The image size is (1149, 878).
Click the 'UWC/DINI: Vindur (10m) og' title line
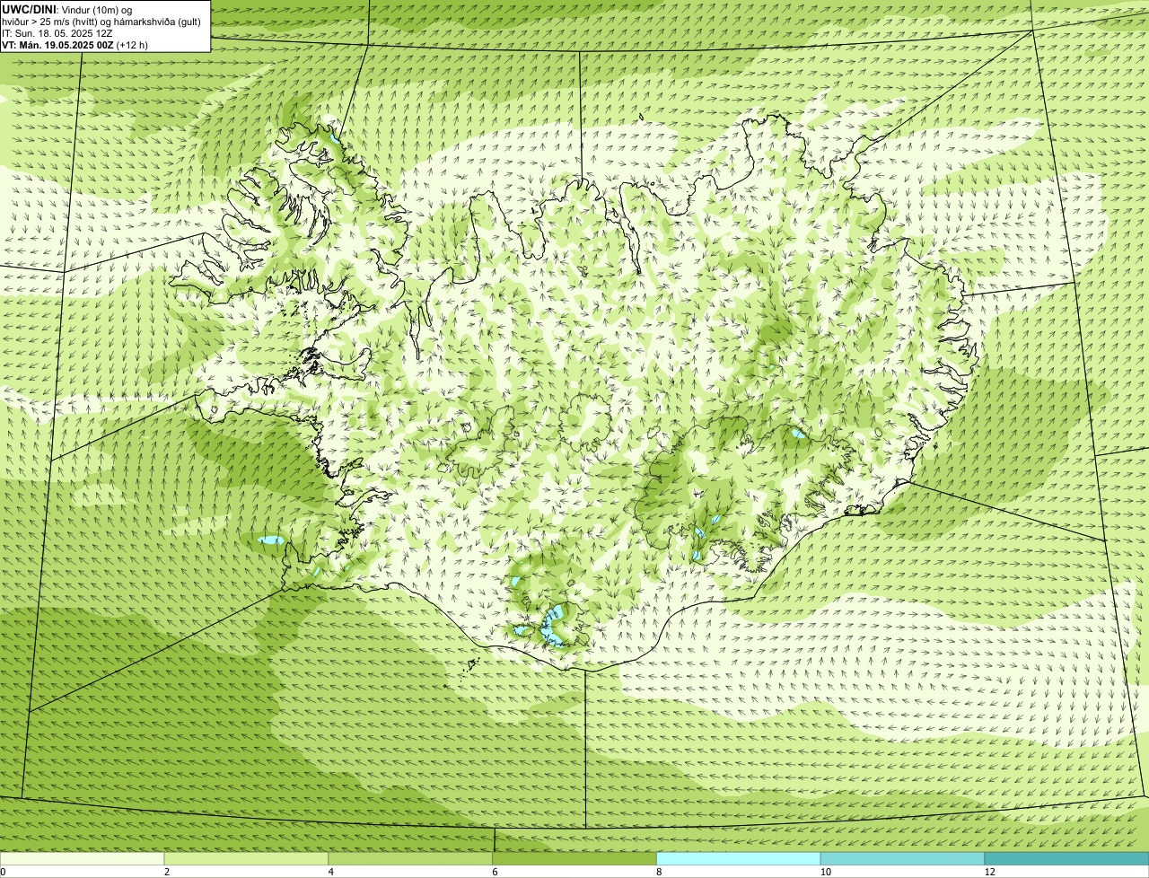67,9
